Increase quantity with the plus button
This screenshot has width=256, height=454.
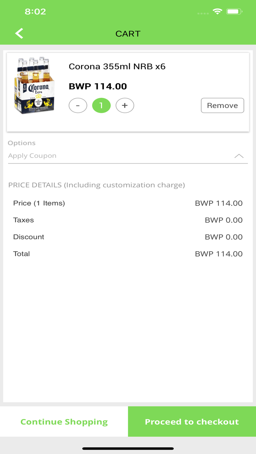[125, 105]
